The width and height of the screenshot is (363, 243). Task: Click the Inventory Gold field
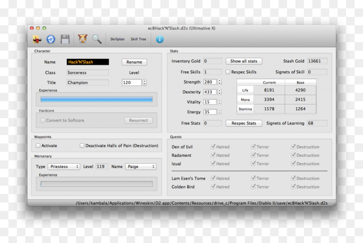click(x=212, y=61)
